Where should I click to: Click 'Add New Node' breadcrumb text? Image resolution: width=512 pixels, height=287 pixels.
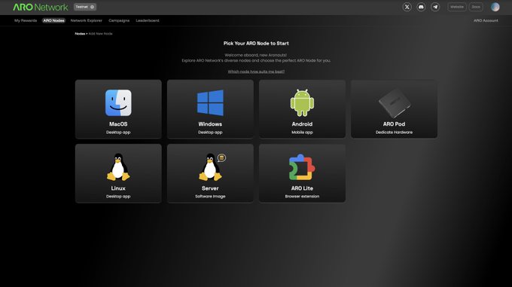tap(101, 34)
